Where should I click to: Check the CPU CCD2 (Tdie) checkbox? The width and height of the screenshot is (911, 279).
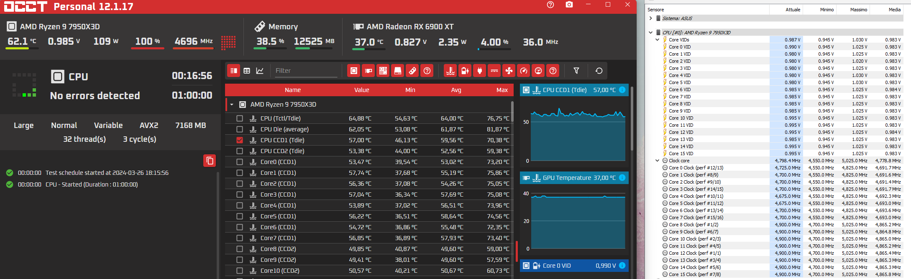click(240, 151)
